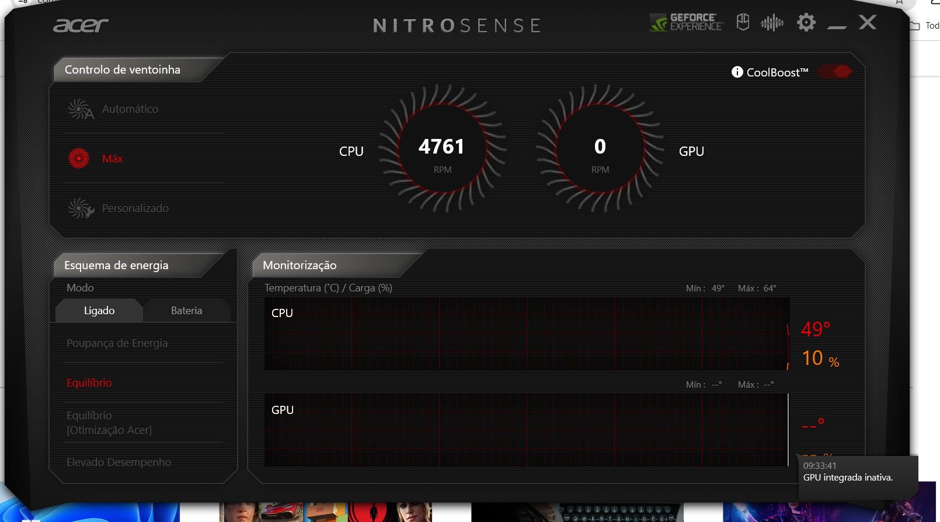Close the NitroSense window

868,22
